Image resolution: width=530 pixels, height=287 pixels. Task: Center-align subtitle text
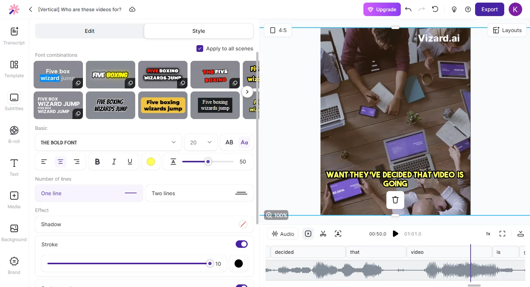(x=61, y=162)
